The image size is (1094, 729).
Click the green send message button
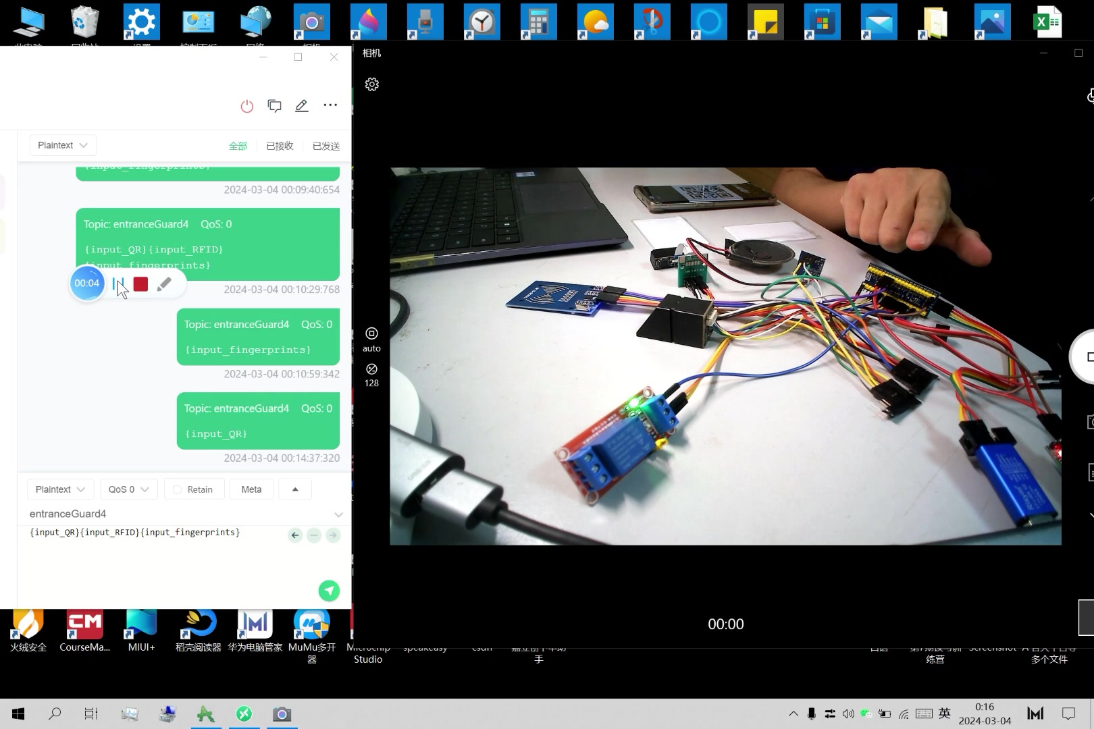tap(329, 591)
